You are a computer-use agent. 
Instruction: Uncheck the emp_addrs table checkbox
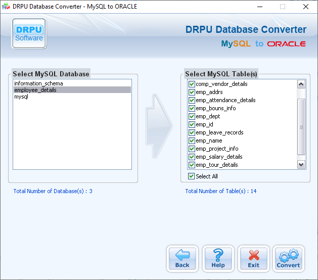coord(192,92)
